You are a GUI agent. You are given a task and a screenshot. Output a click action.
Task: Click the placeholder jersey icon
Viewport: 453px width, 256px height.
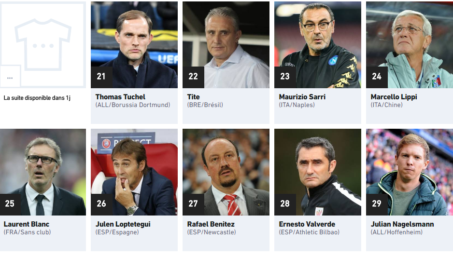pyautogui.click(x=43, y=45)
